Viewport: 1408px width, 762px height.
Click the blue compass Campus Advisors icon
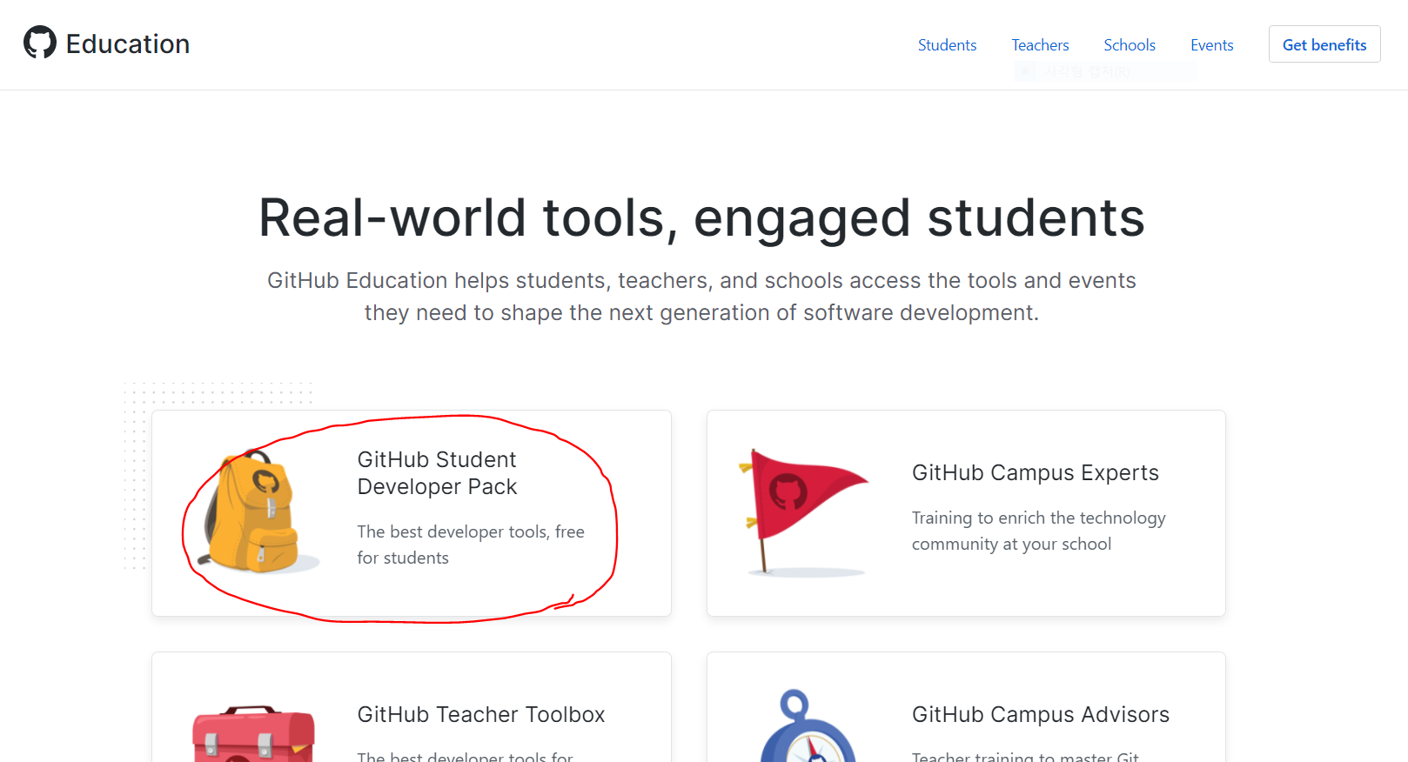[x=808, y=726]
